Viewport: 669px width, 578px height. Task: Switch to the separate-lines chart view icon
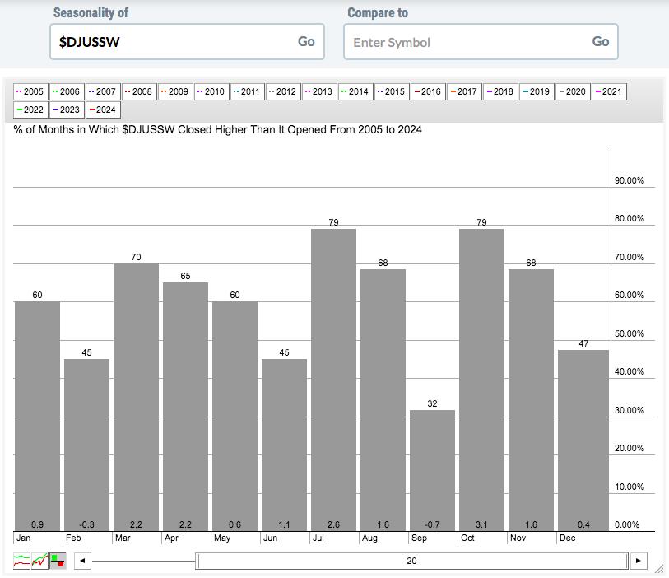21,562
